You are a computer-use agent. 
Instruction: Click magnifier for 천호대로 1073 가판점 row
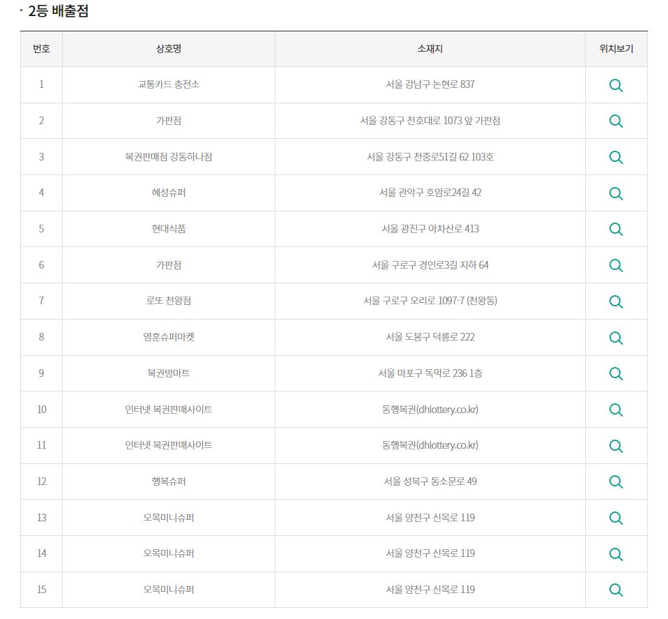click(616, 121)
